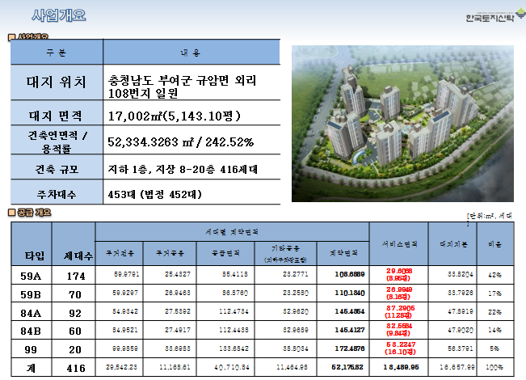Screen dimensions: 526x380
Task: Click the value 453대 (법정 452대)
Action: pos(155,194)
